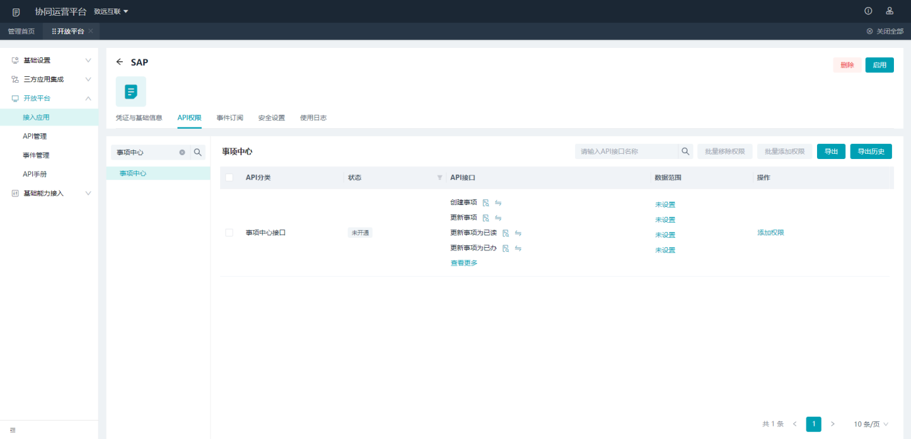Click 关闭全部 to close all tabs
This screenshot has height=439, width=911.
pos(885,32)
